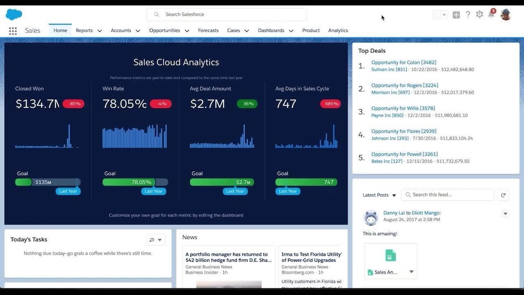Image resolution: width=524 pixels, height=295 pixels.
Task: Open the Morrison Inc [697] account link
Action: [x=390, y=92]
